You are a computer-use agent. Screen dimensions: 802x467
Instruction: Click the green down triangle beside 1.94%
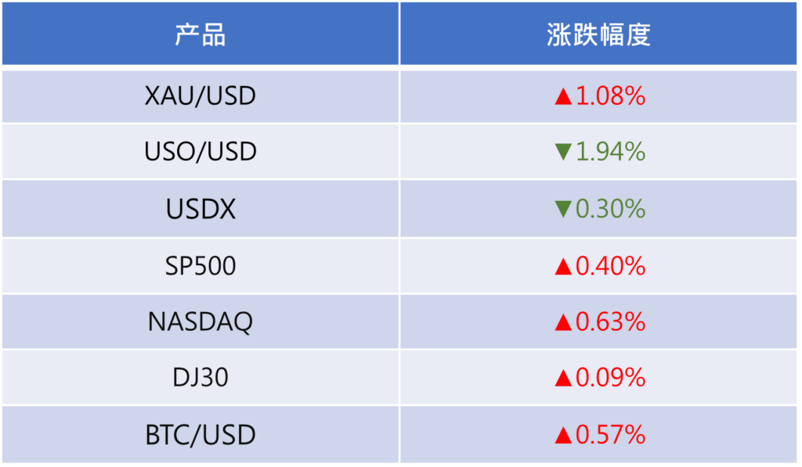[x=563, y=153]
